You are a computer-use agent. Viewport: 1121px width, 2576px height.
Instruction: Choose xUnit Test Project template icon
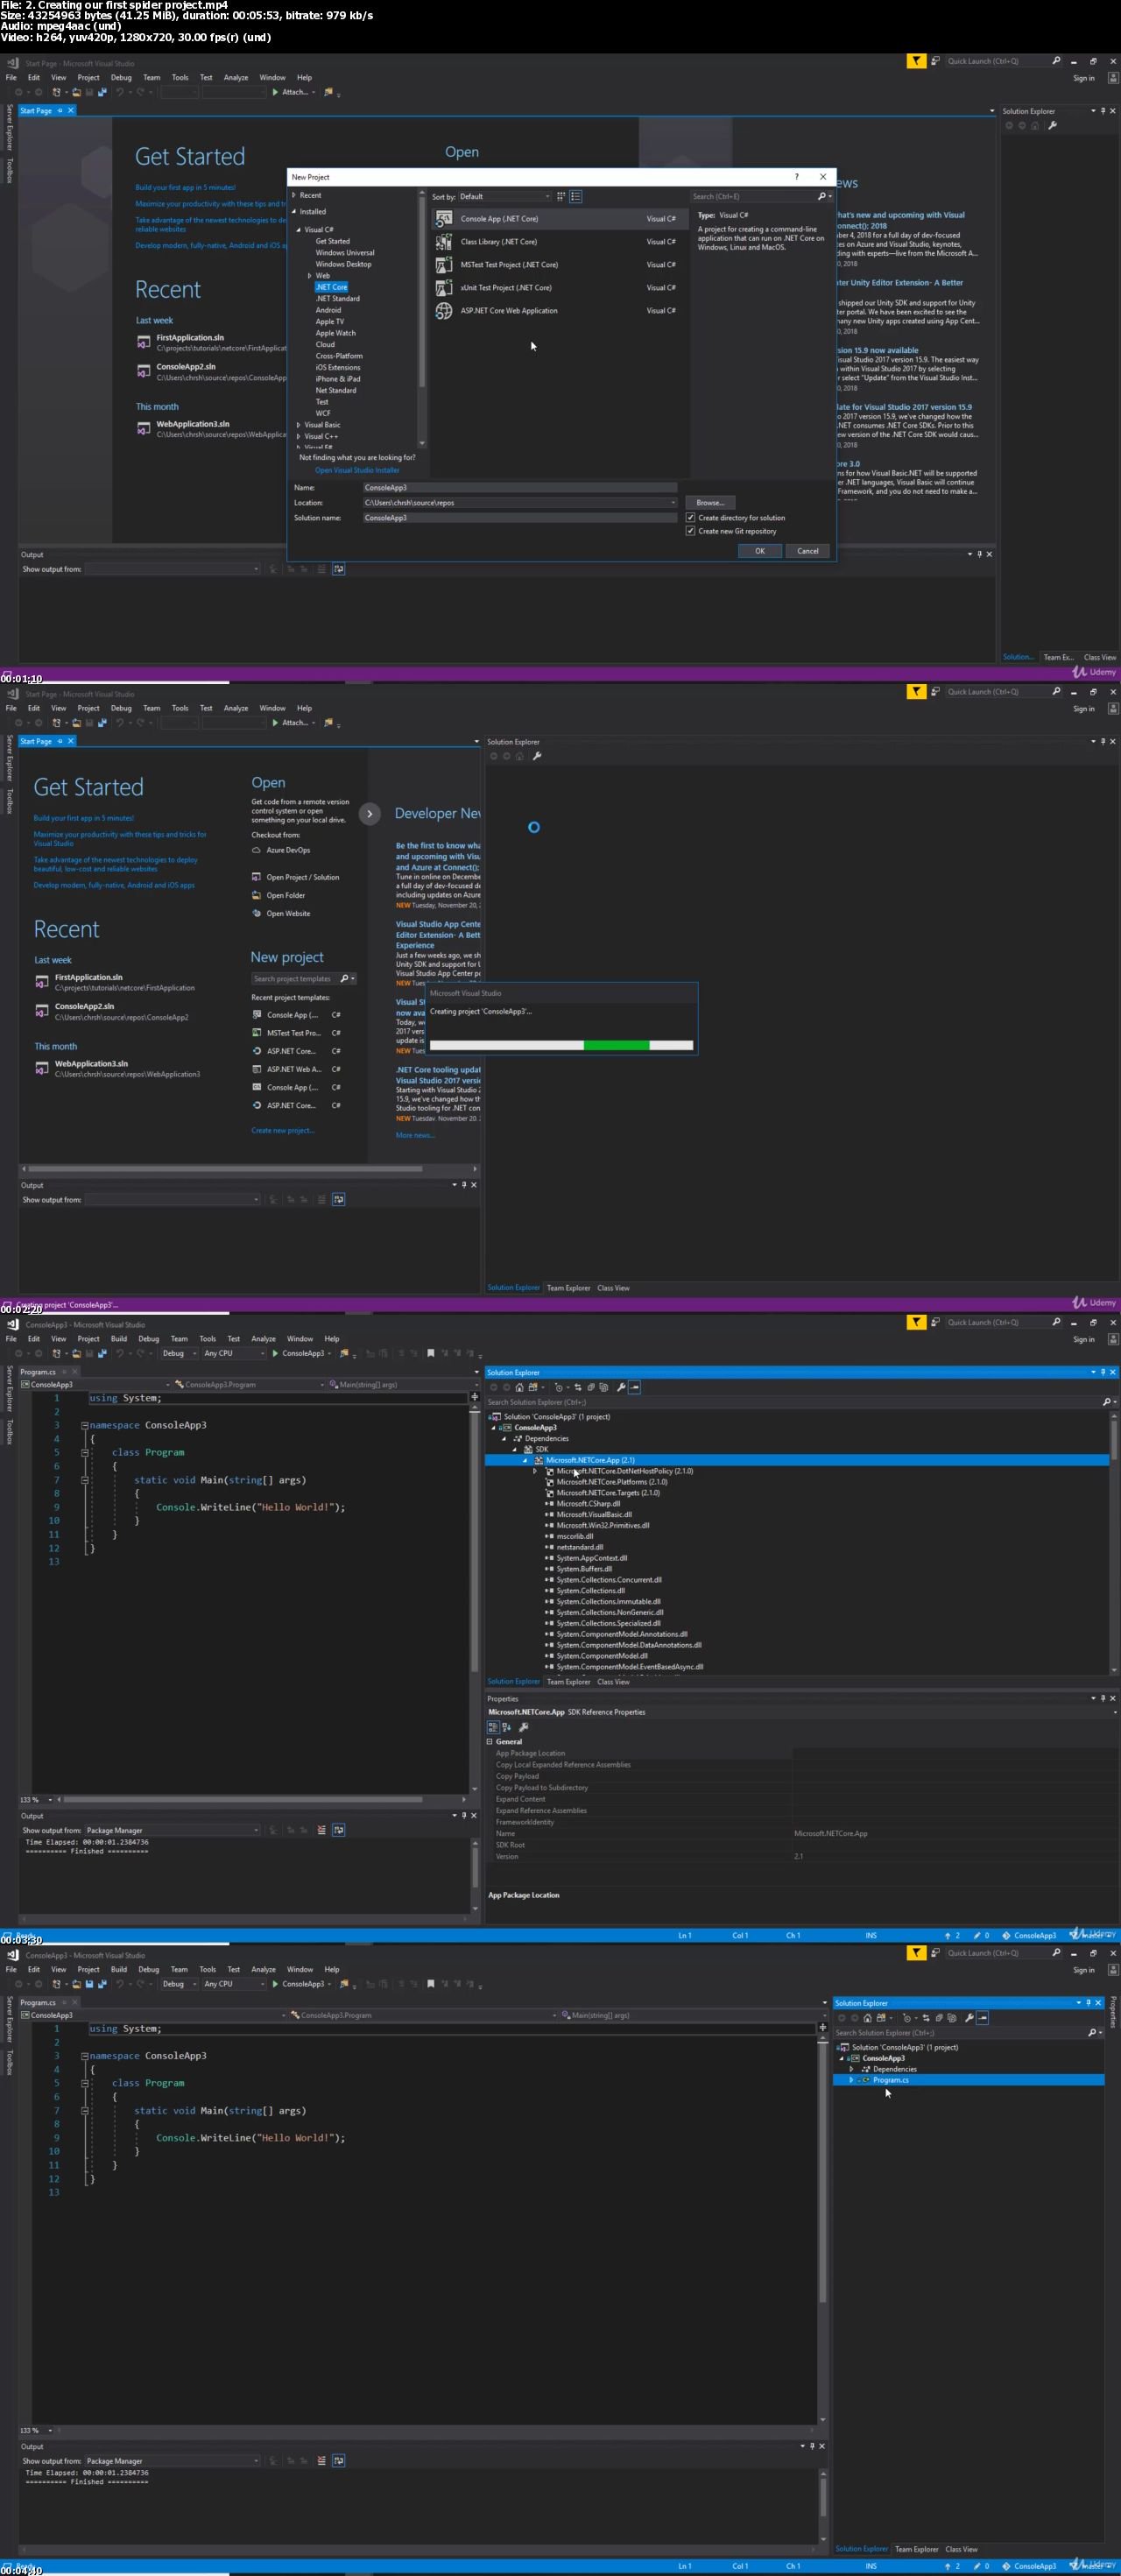[x=444, y=287]
